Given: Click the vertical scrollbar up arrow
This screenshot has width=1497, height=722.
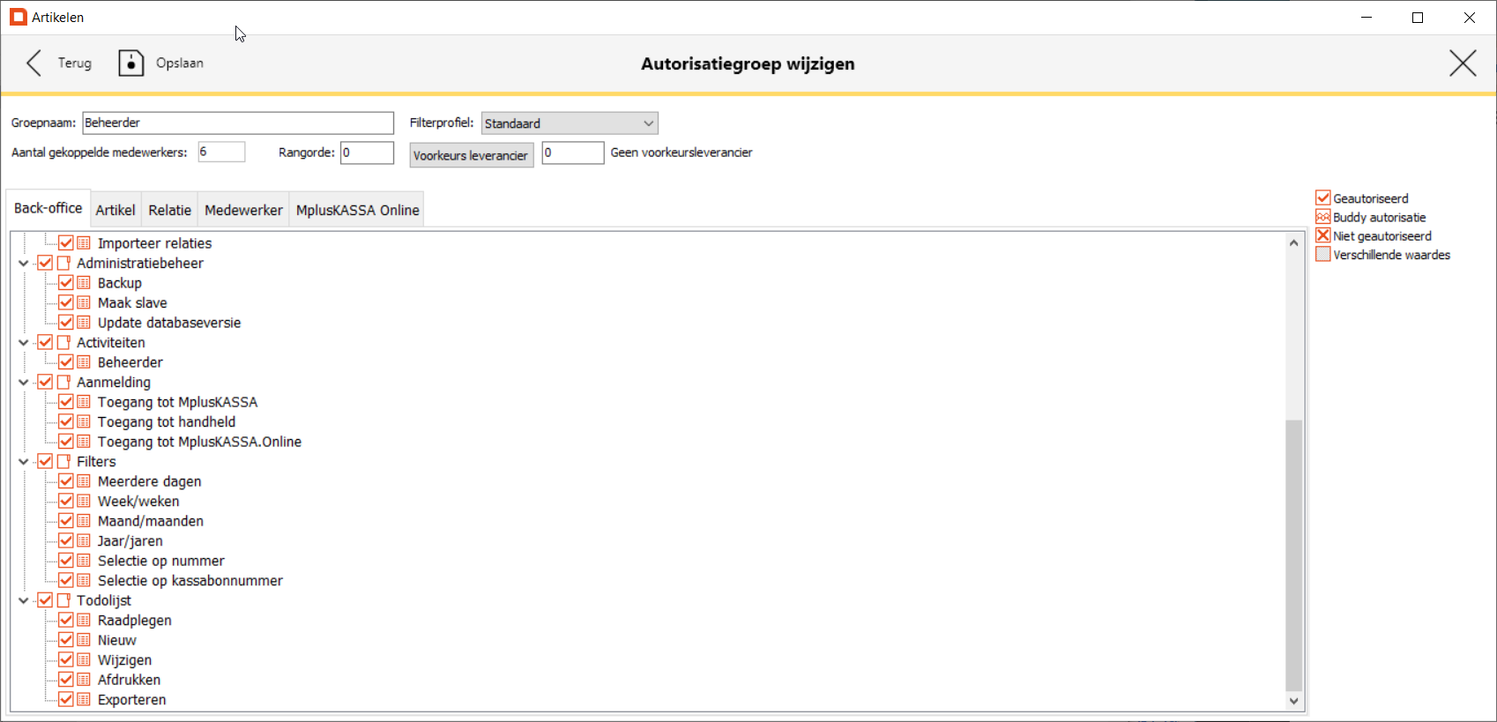Looking at the screenshot, I should coord(1293,243).
